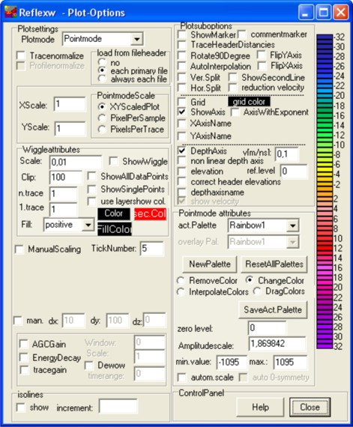Enable the Hor.Split checkbox
Screen dimensions: 353x427
pos(182,88)
